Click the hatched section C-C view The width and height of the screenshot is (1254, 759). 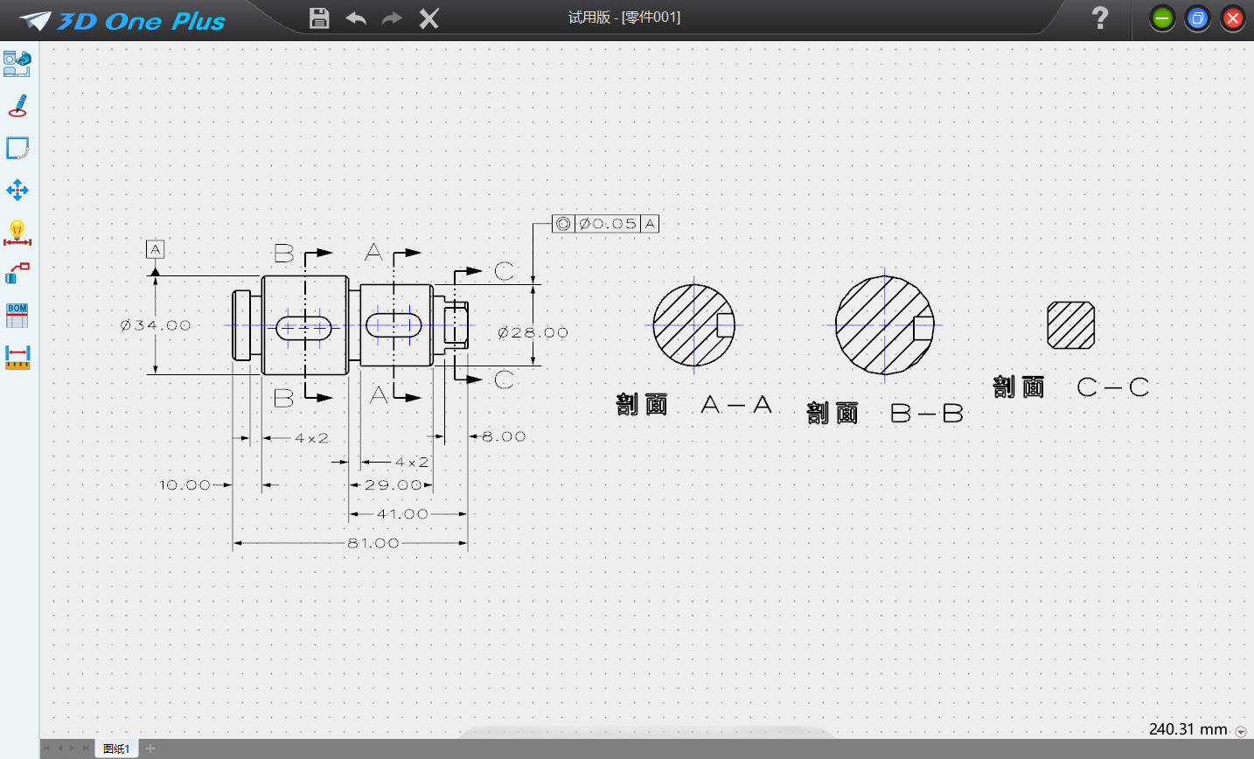[1071, 325]
